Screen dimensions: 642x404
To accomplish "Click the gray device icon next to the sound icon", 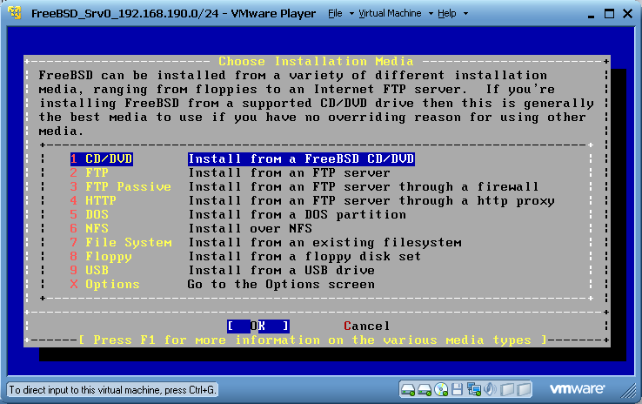I will (x=507, y=389).
